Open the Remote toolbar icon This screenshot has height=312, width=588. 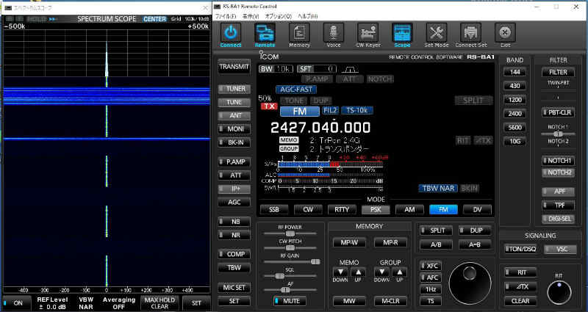point(265,33)
